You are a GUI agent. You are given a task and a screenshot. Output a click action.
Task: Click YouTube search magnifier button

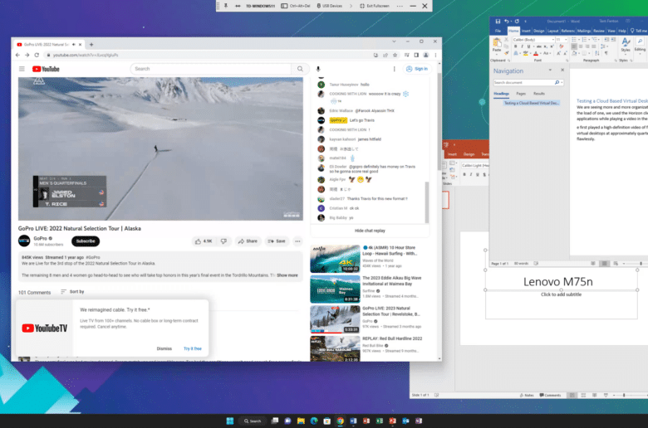coord(300,69)
